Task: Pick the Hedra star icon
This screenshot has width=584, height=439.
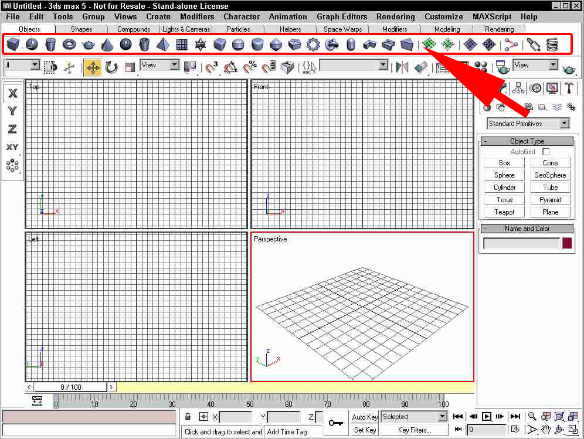Action: pos(201,45)
